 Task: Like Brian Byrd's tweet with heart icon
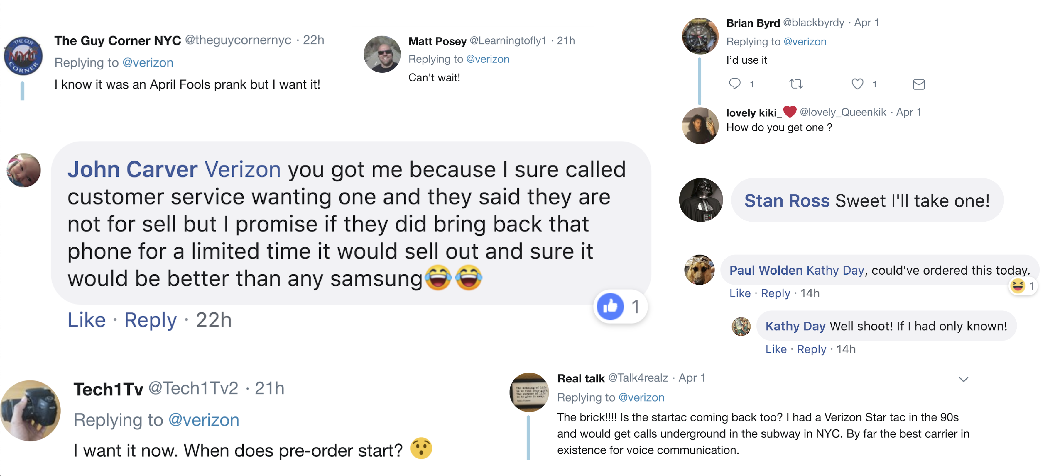pos(857,84)
